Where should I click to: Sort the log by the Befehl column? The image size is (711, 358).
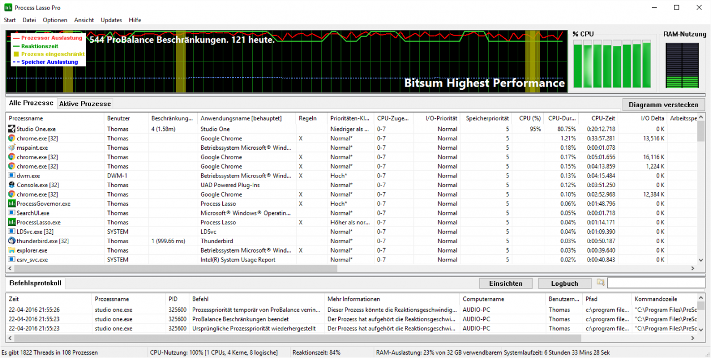(x=257, y=299)
